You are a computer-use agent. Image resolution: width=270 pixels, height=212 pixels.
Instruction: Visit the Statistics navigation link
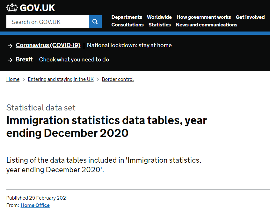coord(159,25)
